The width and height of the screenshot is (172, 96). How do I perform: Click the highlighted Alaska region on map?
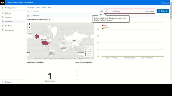tap(37, 37)
